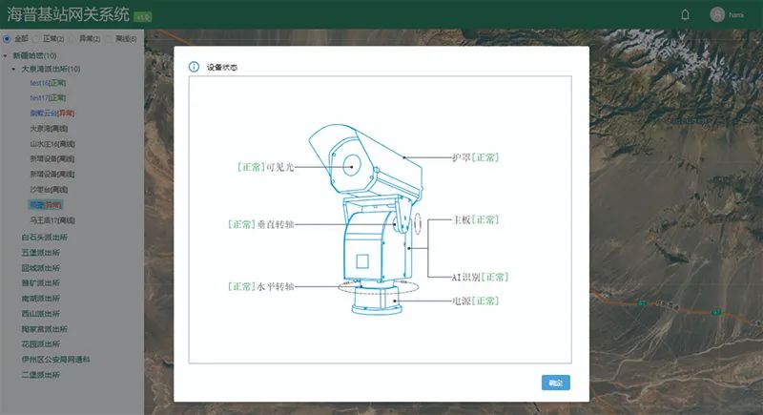
Task: Open 南湖派出所 in the tree
Action: click(x=40, y=299)
